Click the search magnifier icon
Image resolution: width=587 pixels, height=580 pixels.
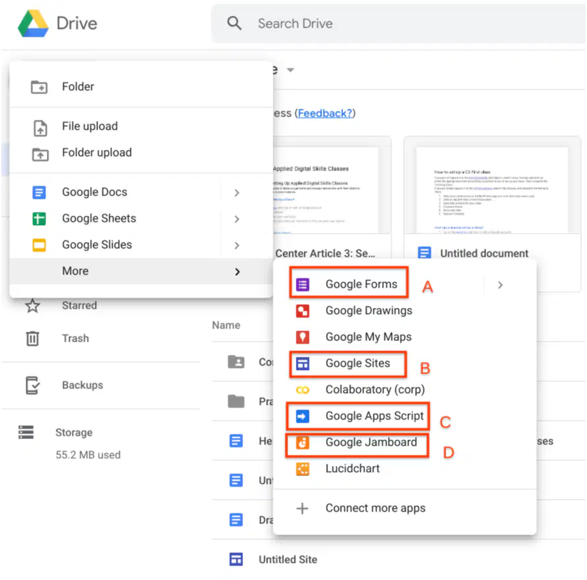tap(235, 23)
